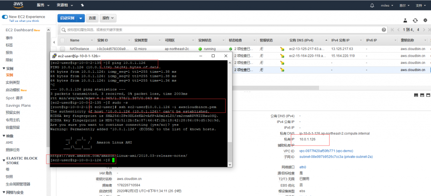Open the Name column filter arrow
Viewport: 431px width, 196px height.
pos(91,40)
